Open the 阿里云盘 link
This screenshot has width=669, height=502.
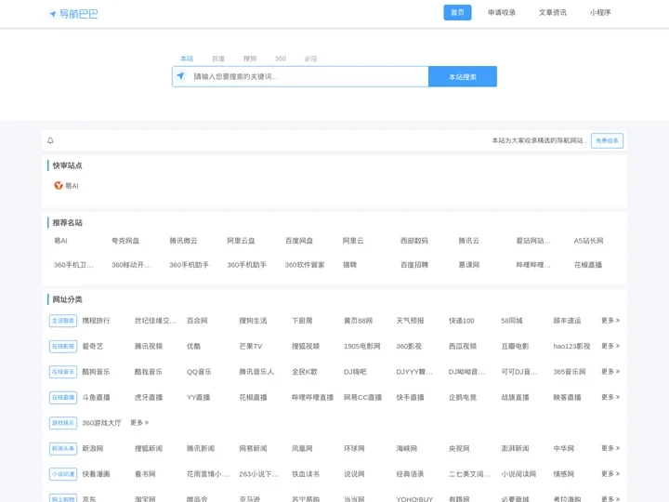coord(241,241)
